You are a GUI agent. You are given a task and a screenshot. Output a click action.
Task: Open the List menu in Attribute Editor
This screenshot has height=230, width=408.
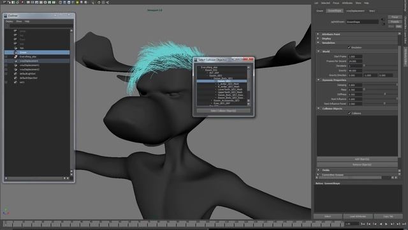(316, 3)
